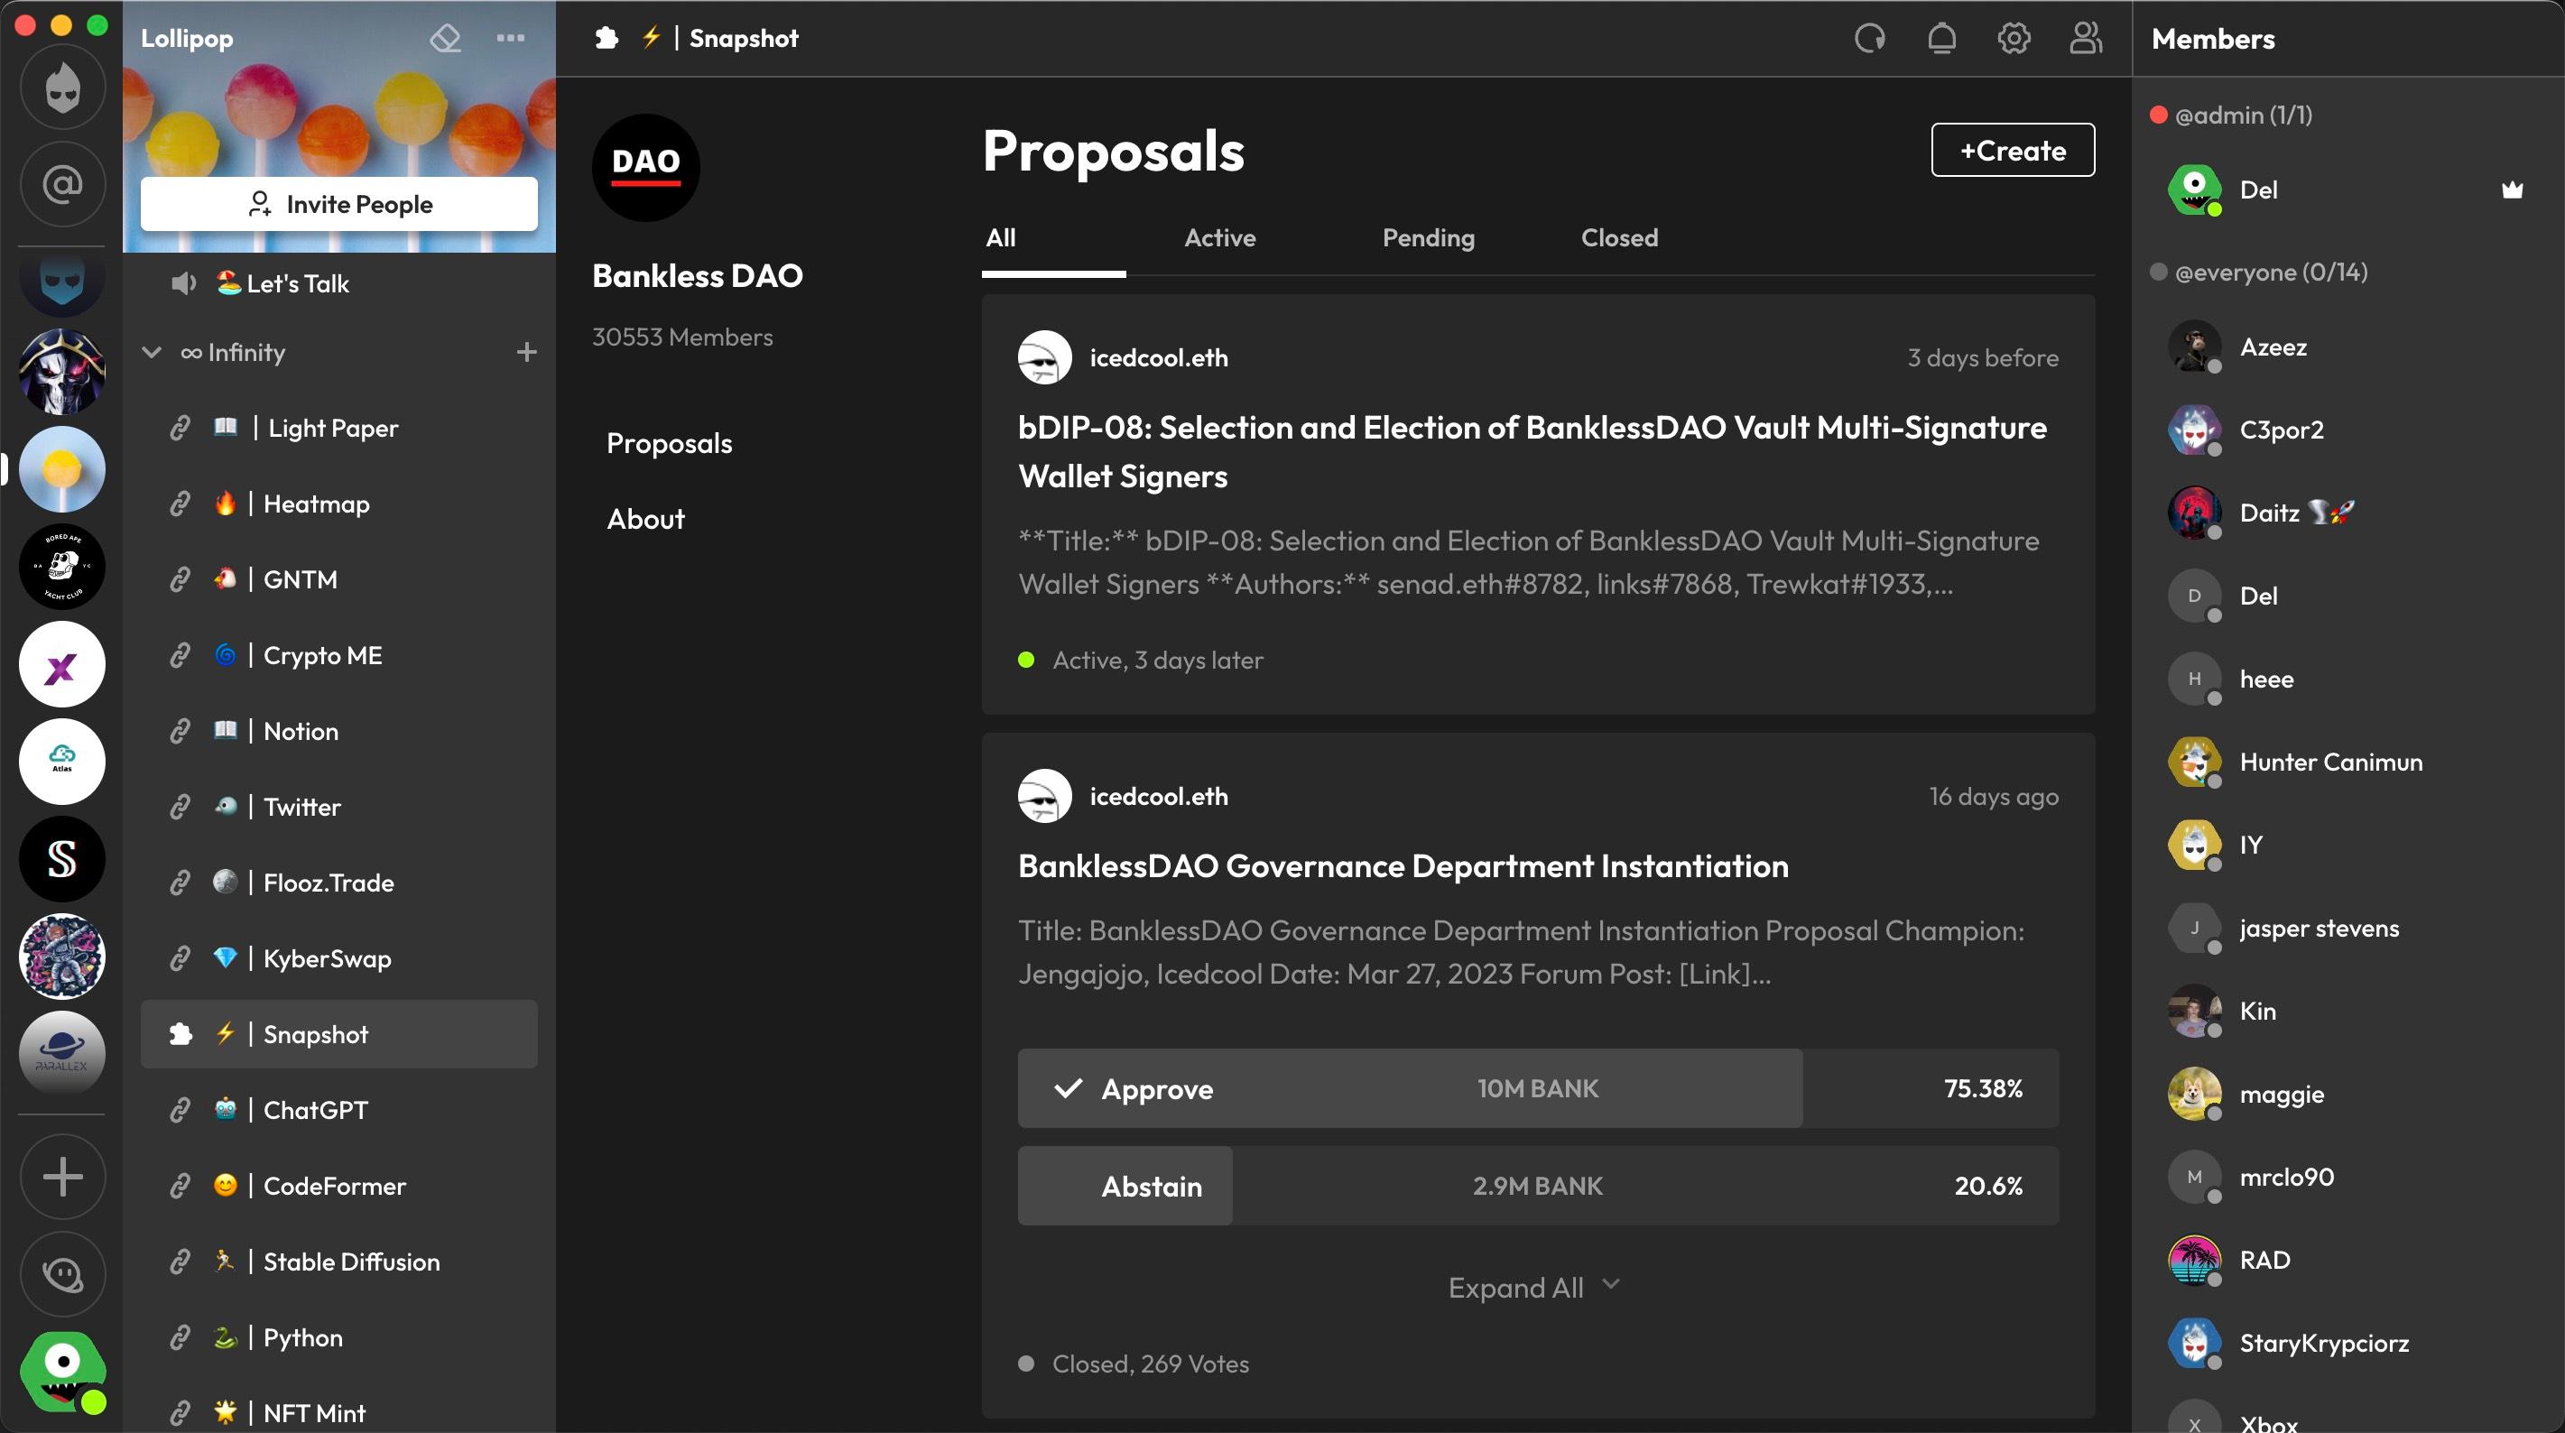Expand all vote options
This screenshot has width=2565, height=1433.
[1534, 1287]
